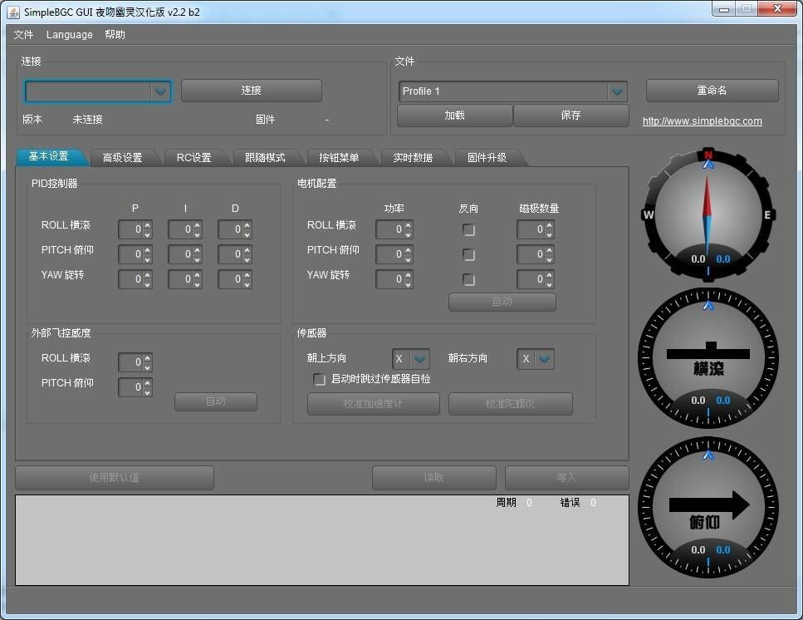The height and width of the screenshot is (620, 803).
Task: Switch to the 高级设置 tab
Action: tap(122, 157)
